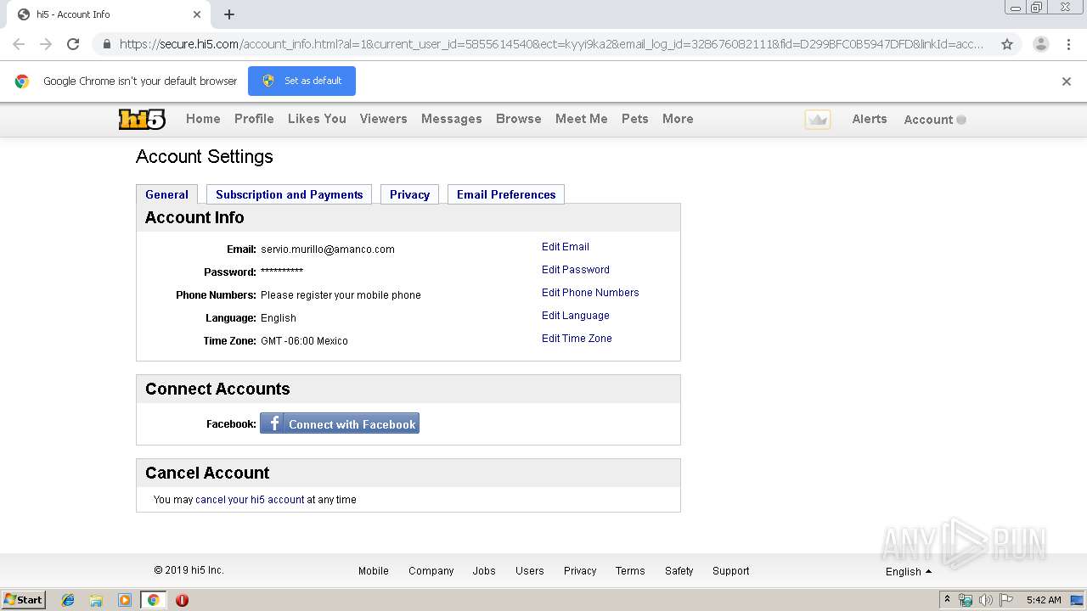Open Likes You in navigation
Image resolution: width=1087 pixels, height=611 pixels.
[317, 119]
